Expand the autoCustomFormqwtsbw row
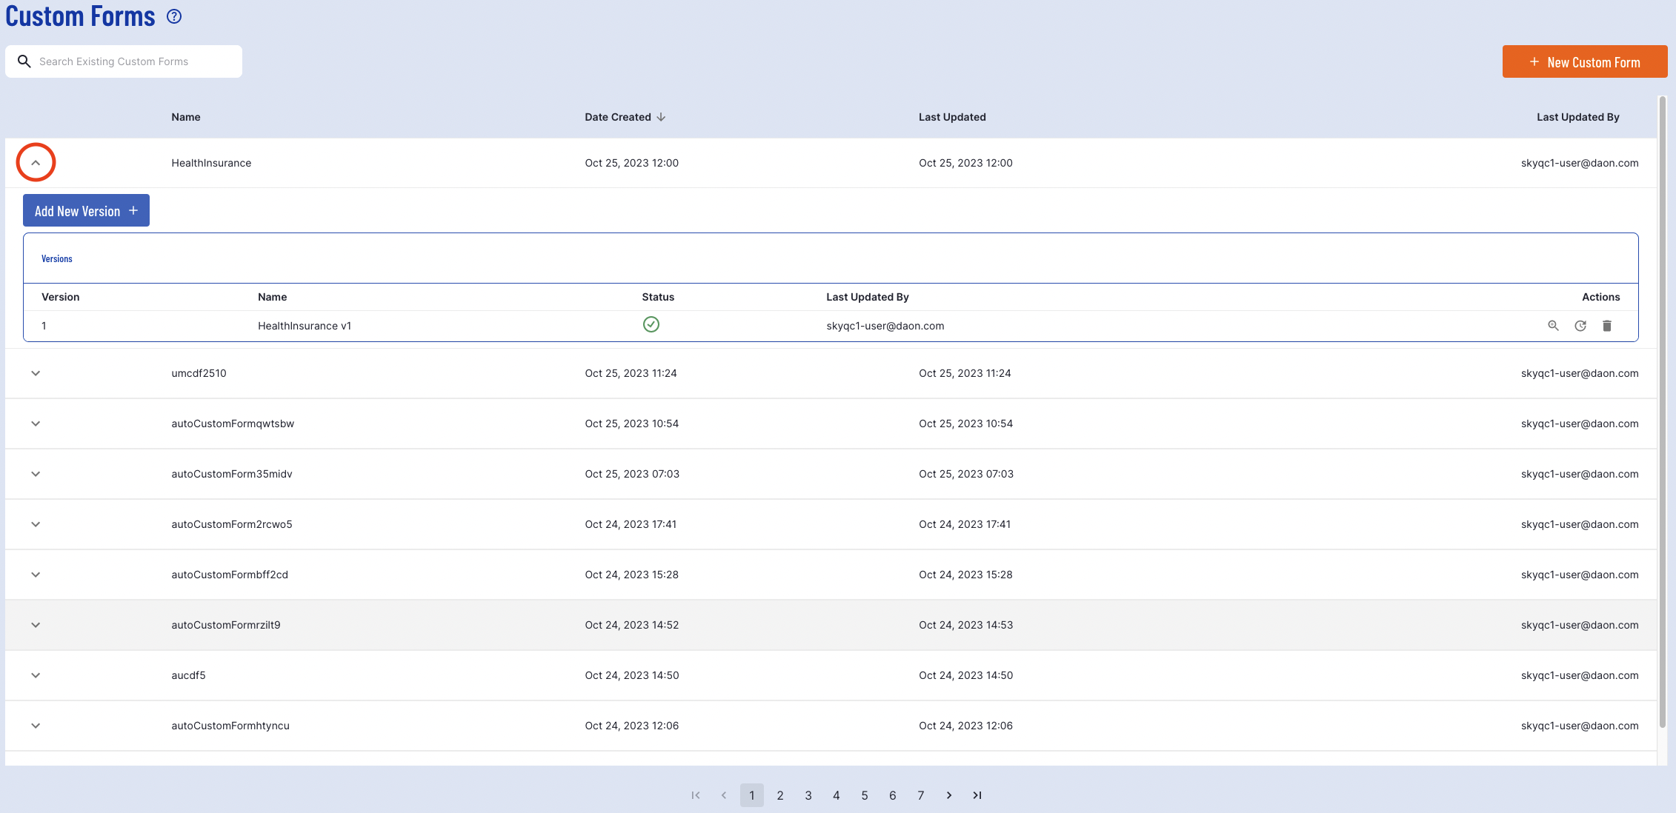 pyautogui.click(x=36, y=424)
